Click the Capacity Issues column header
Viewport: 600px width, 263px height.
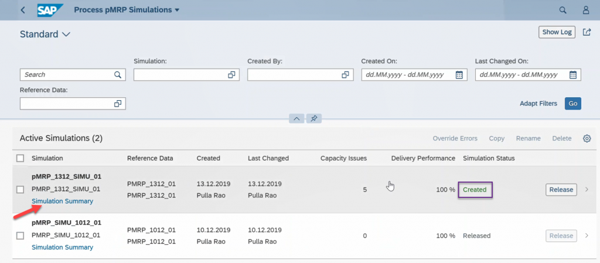pyautogui.click(x=343, y=158)
